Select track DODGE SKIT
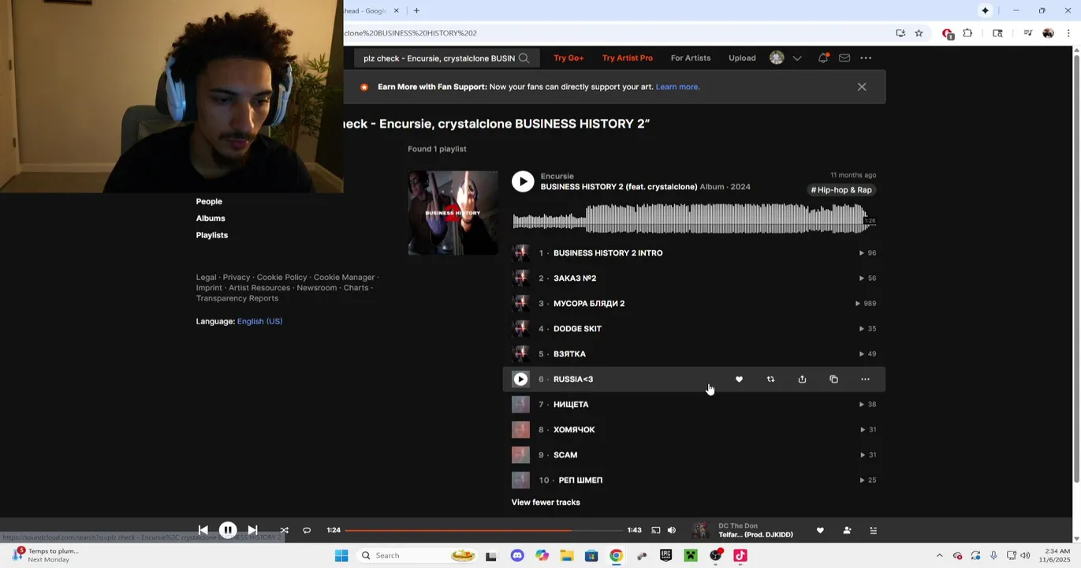 (x=577, y=329)
